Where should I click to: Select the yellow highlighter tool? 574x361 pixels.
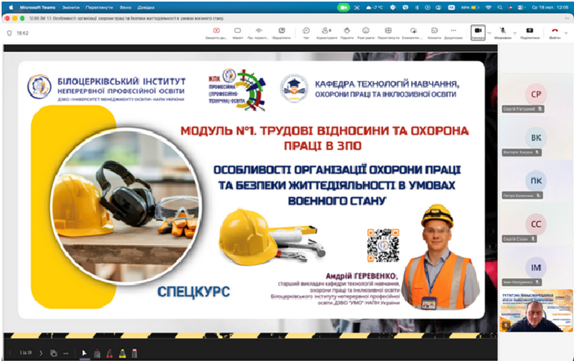pos(121,353)
